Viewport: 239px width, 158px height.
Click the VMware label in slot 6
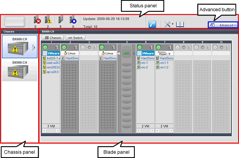tap(146, 53)
